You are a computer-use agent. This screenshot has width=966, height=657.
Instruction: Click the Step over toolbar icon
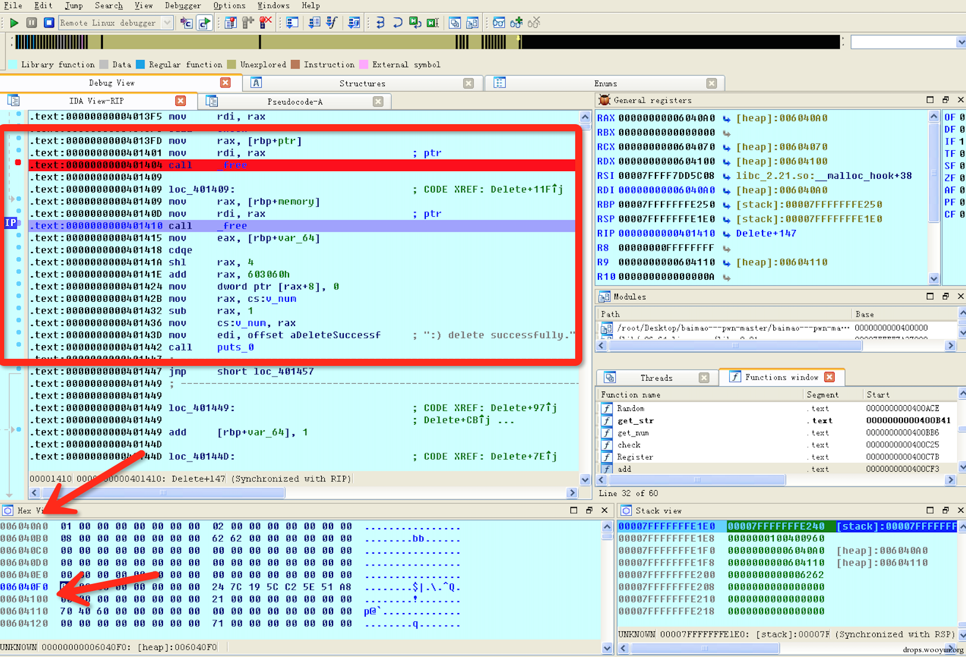(x=397, y=23)
